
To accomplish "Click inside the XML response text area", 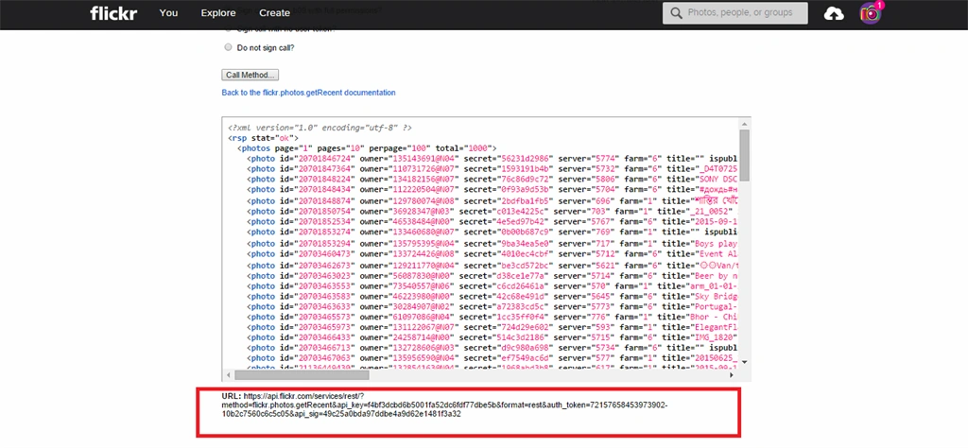I will [481, 243].
